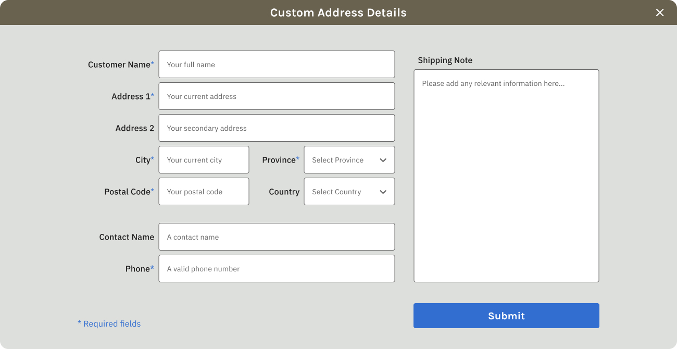Expand the Select Country dropdown
Screen dimensions: 677x349
[344, 192]
